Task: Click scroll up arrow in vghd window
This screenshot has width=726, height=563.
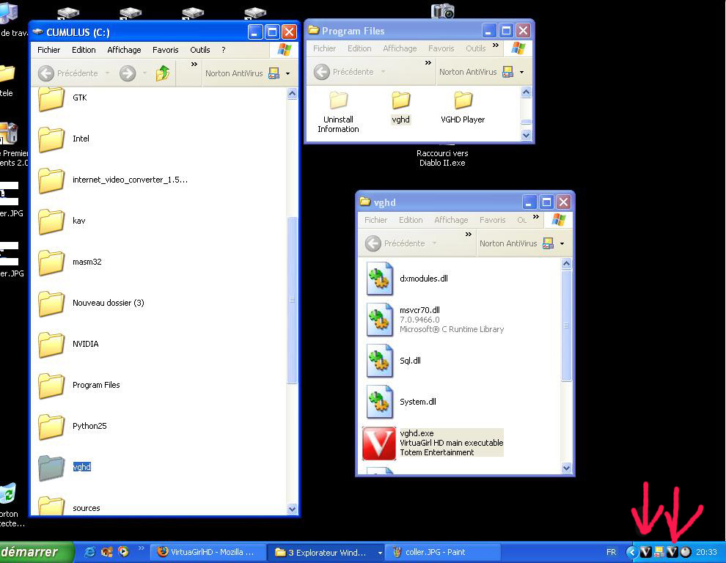Action: 566,264
